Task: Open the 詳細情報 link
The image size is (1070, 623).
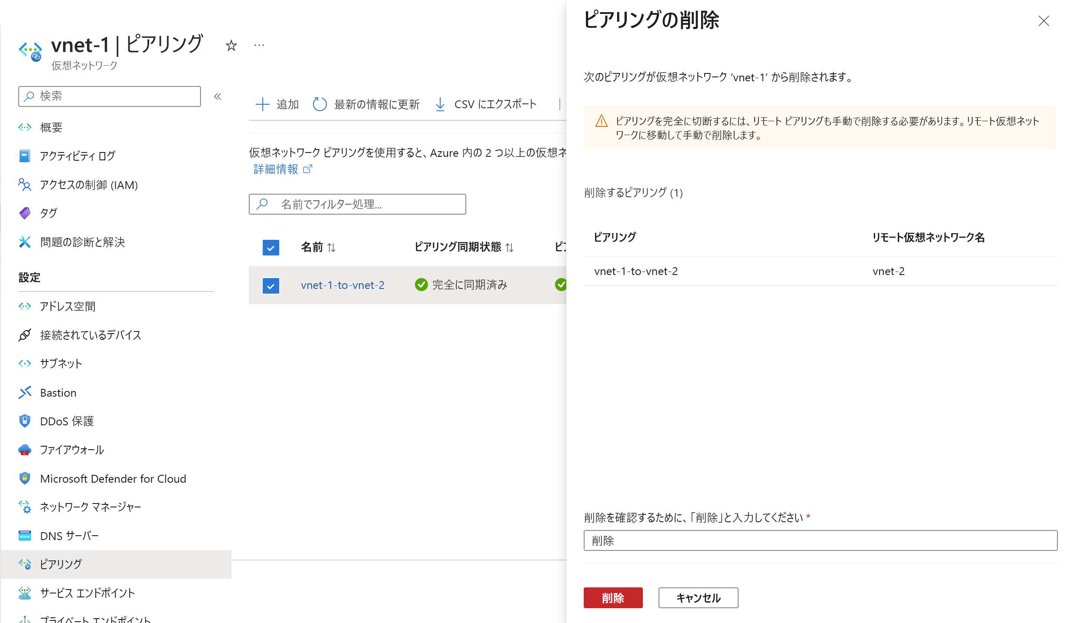Action: coord(277,169)
